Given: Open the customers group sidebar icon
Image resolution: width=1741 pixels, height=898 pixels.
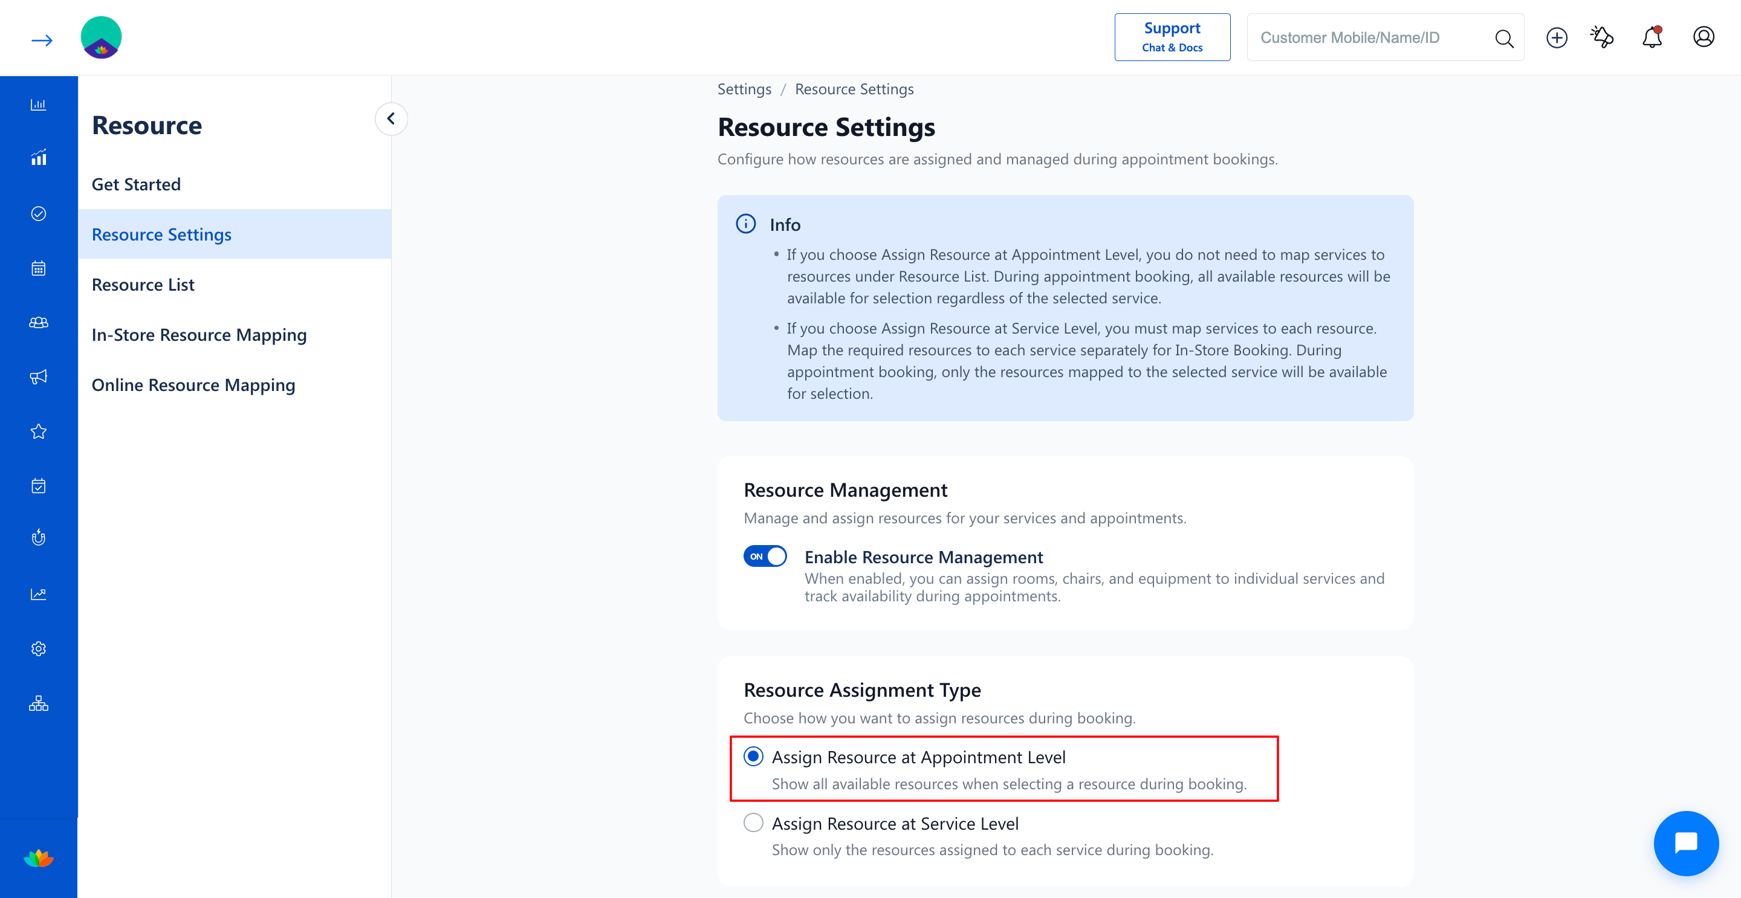Looking at the screenshot, I should (x=39, y=322).
